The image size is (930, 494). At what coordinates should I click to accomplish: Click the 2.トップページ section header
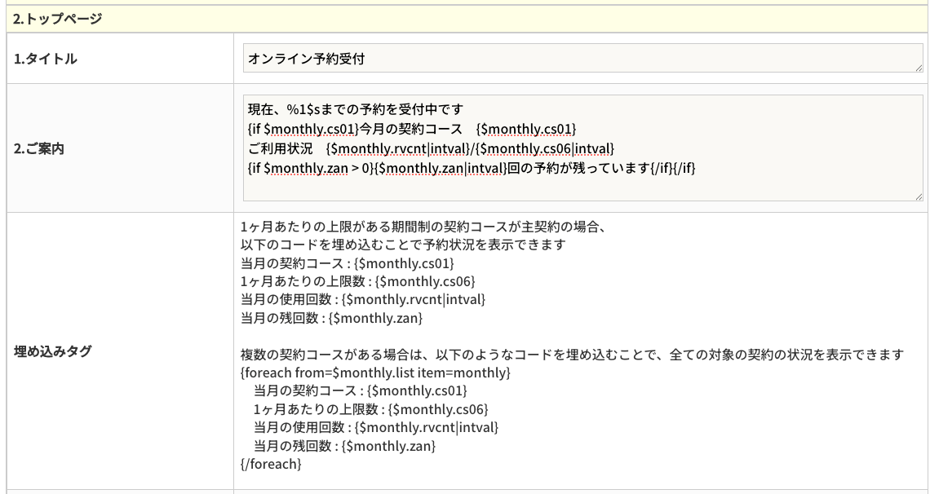click(57, 18)
